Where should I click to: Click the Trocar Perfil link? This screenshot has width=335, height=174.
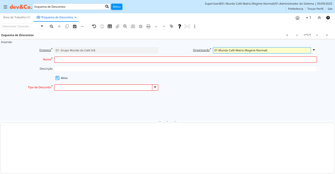click(315, 9)
